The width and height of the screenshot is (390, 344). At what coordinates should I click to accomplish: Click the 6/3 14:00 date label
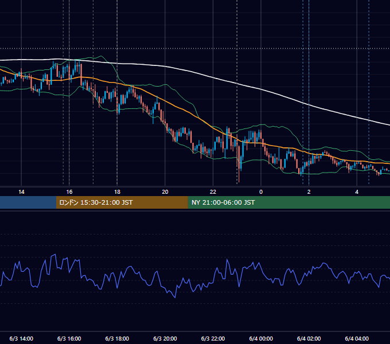pyautogui.click(x=21, y=338)
